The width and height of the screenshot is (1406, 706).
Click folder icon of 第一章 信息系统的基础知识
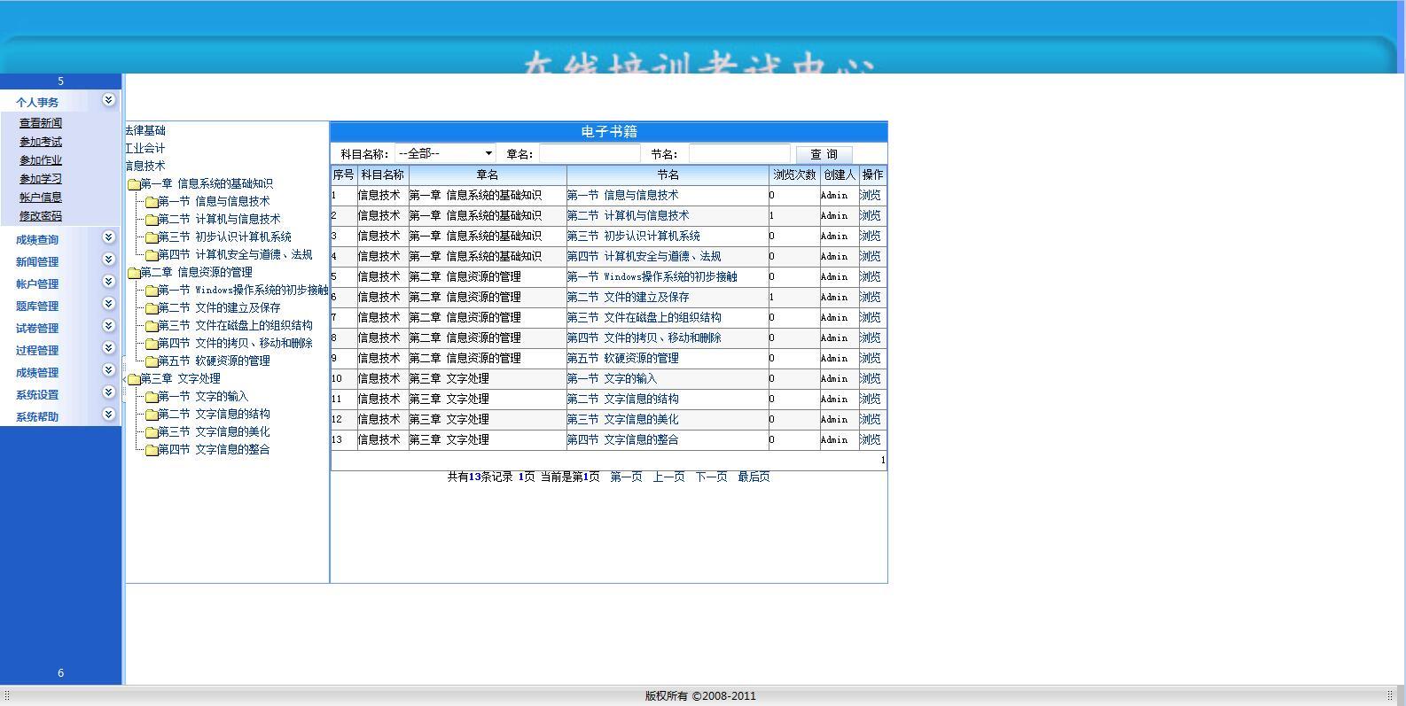pos(134,184)
